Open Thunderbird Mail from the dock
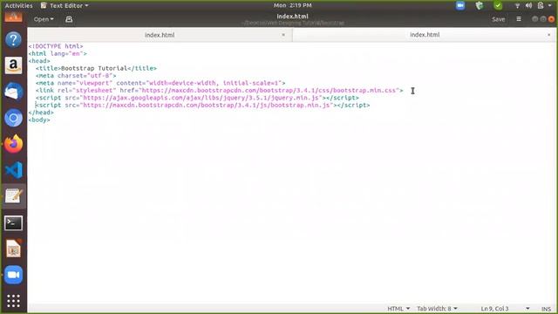558x314 pixels. (14, 92)
